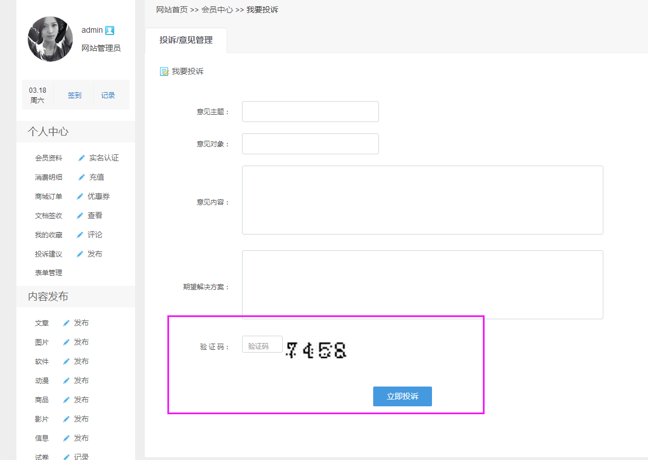Click the 立即投诉 submit button

[402, 396]
